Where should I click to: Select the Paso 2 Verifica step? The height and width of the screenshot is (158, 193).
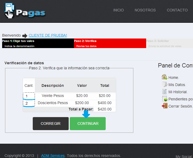(110, 43)
